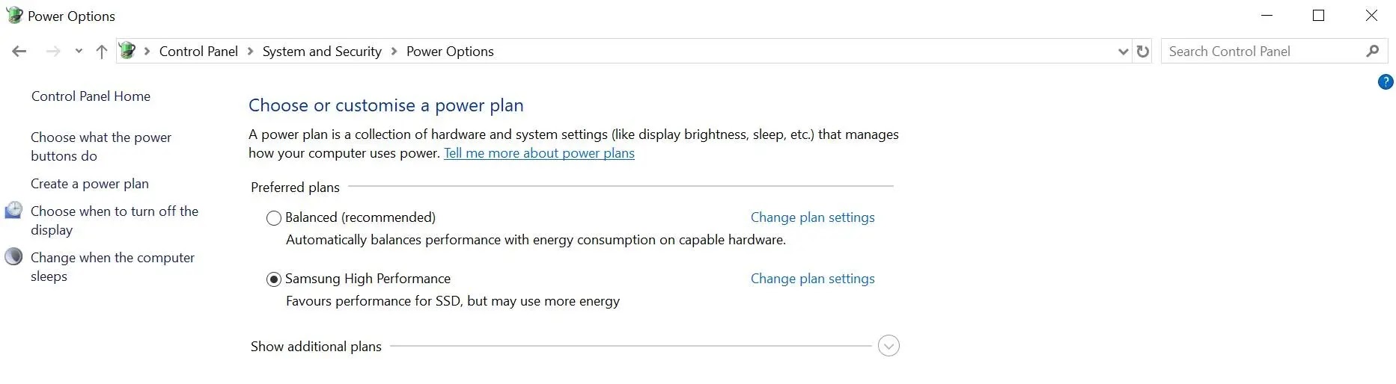1396x384 pixels.
Task: Click the up arrow to parent folder
Action: click(102, 52)
